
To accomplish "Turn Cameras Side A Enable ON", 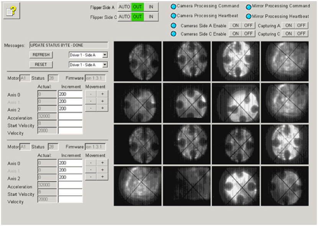I will point(236,26).
